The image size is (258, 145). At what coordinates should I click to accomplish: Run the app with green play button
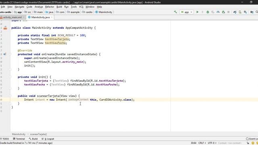tap(198, 12)
